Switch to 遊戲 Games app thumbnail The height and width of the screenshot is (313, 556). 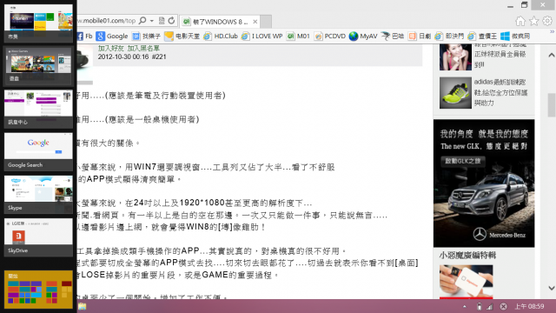coord(38,65)
